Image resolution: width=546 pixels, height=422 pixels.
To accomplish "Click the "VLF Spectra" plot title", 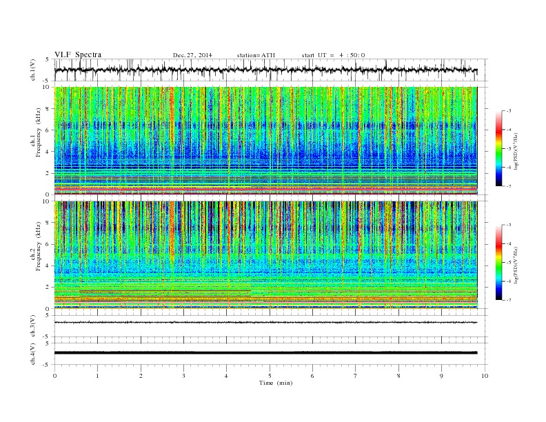I will click(x=78, y=54).
